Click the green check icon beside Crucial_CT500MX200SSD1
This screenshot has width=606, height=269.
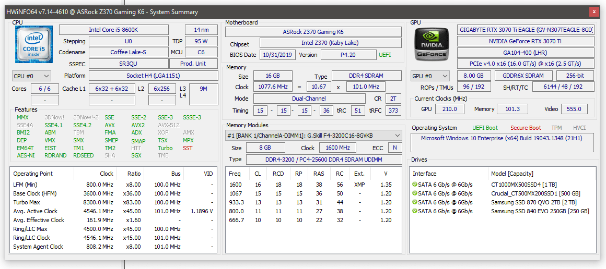pyautogui.click(x=415, y=193)
